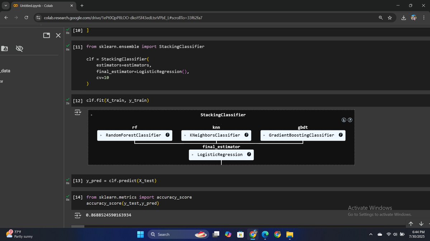Click the from sklearn.ensemble import line in cell [11]
The height and width of the screenshot is (241, 430).
(145, 46)
